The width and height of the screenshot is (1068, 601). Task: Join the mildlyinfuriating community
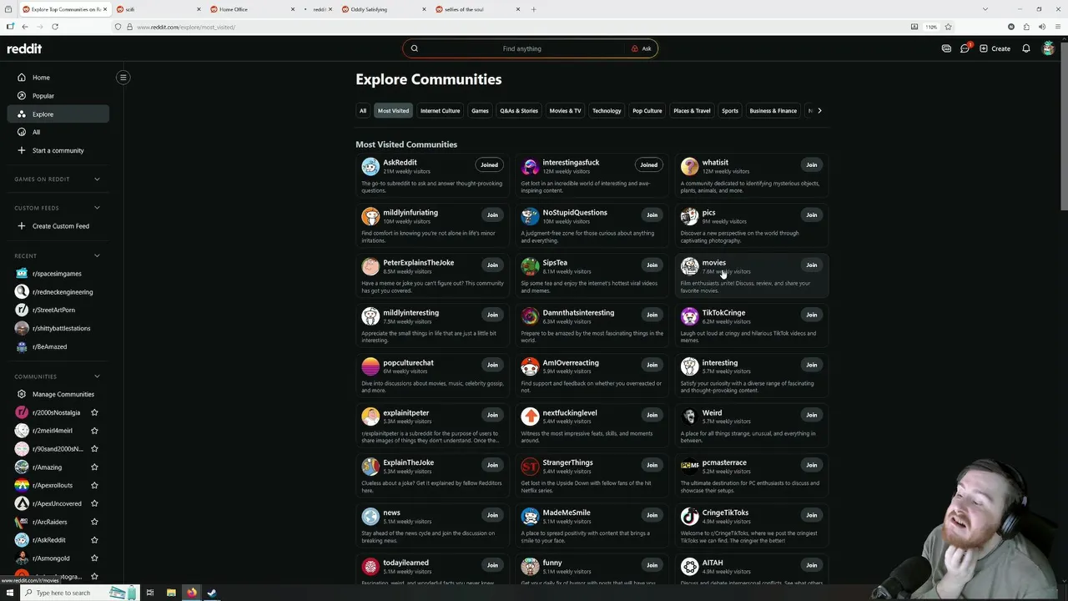pos(492,215)
